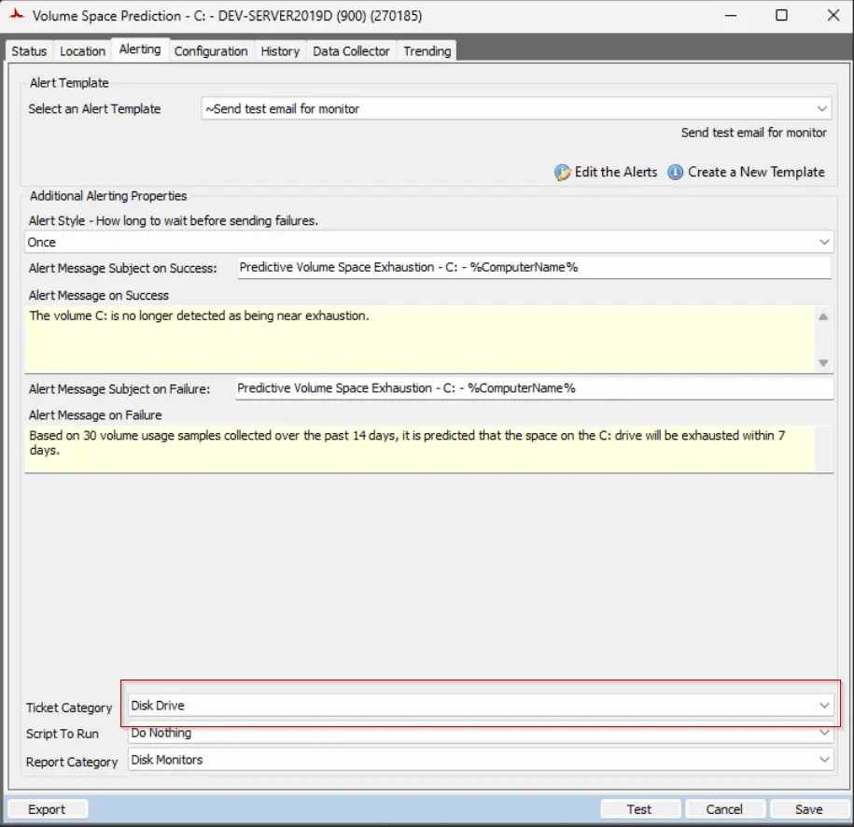Image resolution: width=854 pixels, height=827 pixels.
Task: Click the Create a New Template link
Action: [756, 172]
